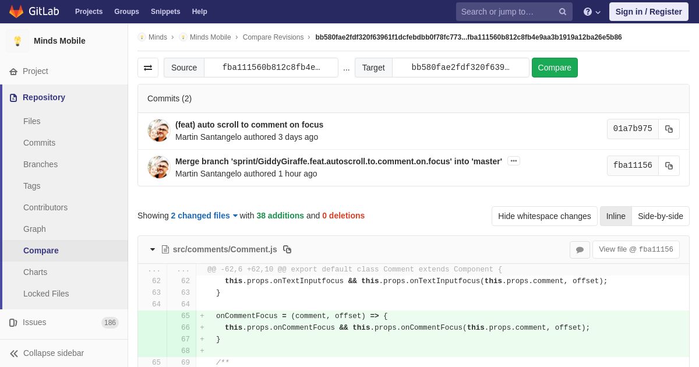Switch diff view to Side-by-side
Screen dimensions: 699x367
click(x=661, y=216)
